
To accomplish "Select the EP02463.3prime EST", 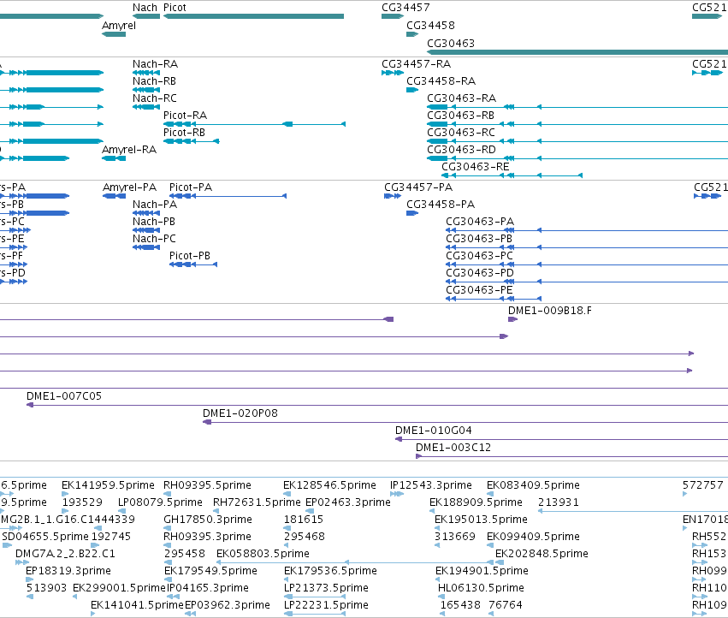I will click(309, 511).
